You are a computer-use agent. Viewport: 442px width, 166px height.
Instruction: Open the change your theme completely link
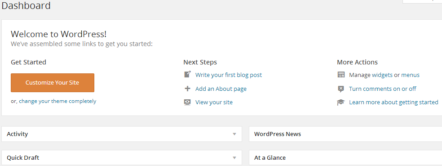[x=57, y=101]
